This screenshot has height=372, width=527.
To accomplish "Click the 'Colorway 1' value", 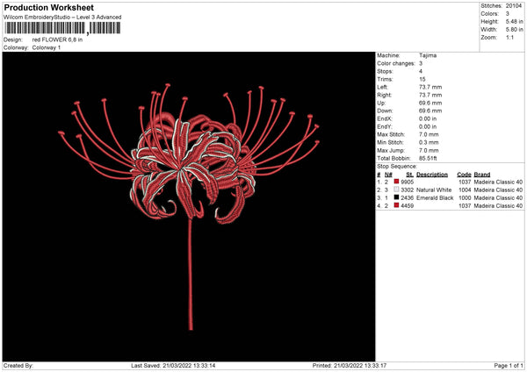I will [x=47, y=47].
